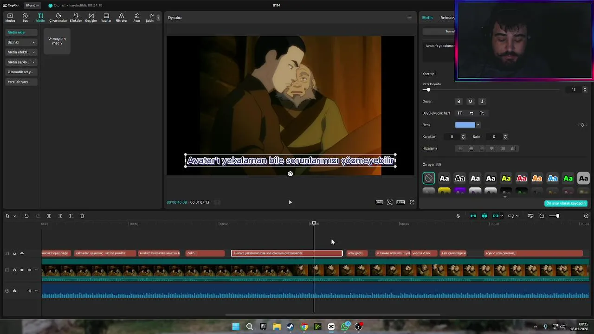The height and width of the screenshot is (334, 594).
Task: Expand the Sizinki section
Action: point(21,42)
